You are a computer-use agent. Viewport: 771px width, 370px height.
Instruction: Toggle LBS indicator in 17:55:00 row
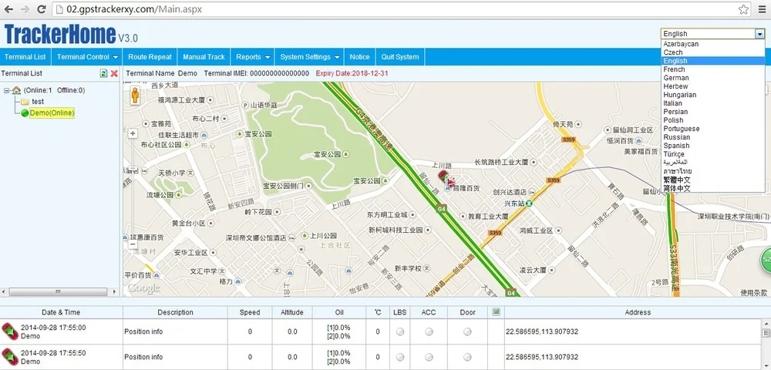pos(400,332)
